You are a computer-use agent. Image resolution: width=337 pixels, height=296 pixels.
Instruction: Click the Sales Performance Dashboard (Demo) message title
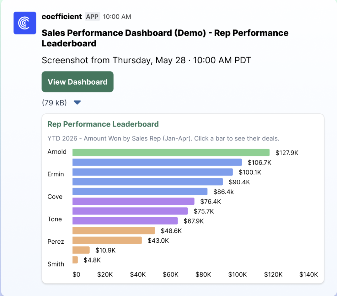[x=165, y=38]
